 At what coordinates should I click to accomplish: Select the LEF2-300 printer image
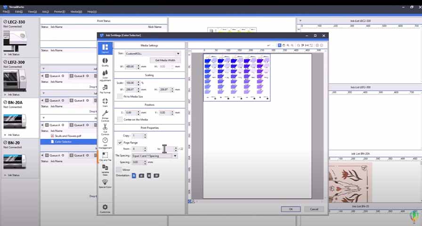[15, 80]
